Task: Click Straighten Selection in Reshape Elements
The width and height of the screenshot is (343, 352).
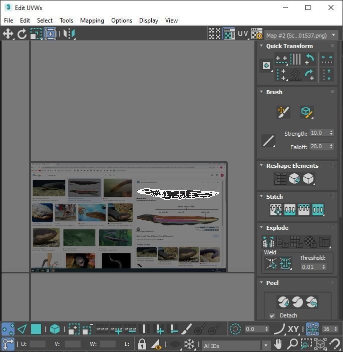Action: point(280,179)
